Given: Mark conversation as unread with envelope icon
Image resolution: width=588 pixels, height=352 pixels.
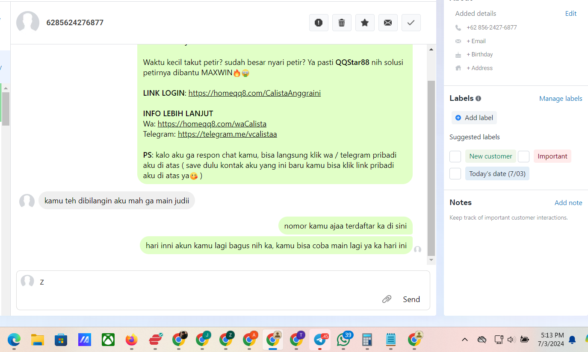Looking at the screenshot, I should pyautogui.click(x=388, y=23).
